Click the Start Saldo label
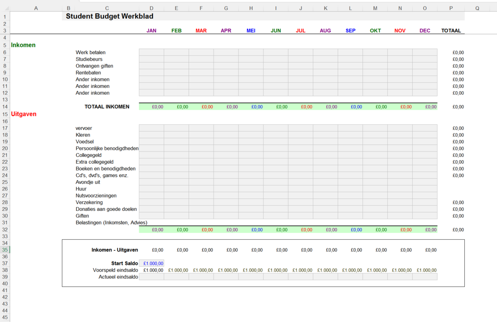Image resolution: width=497 pixels, height=322 pixels. (125, 263)
